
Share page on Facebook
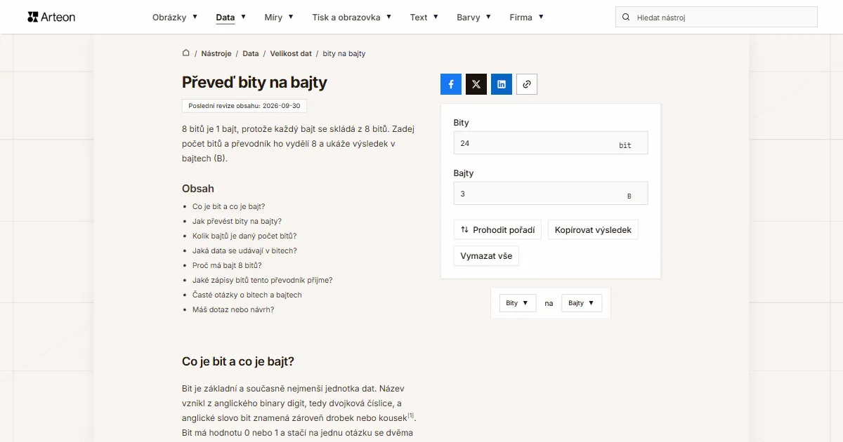pyautogui.click(x=451, y=84)
